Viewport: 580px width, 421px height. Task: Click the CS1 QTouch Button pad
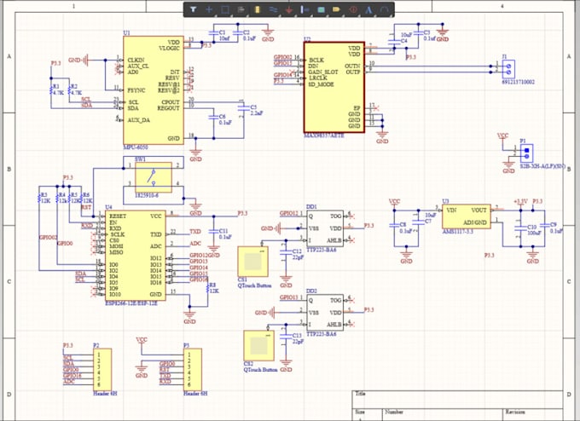[x=253, y=262]
